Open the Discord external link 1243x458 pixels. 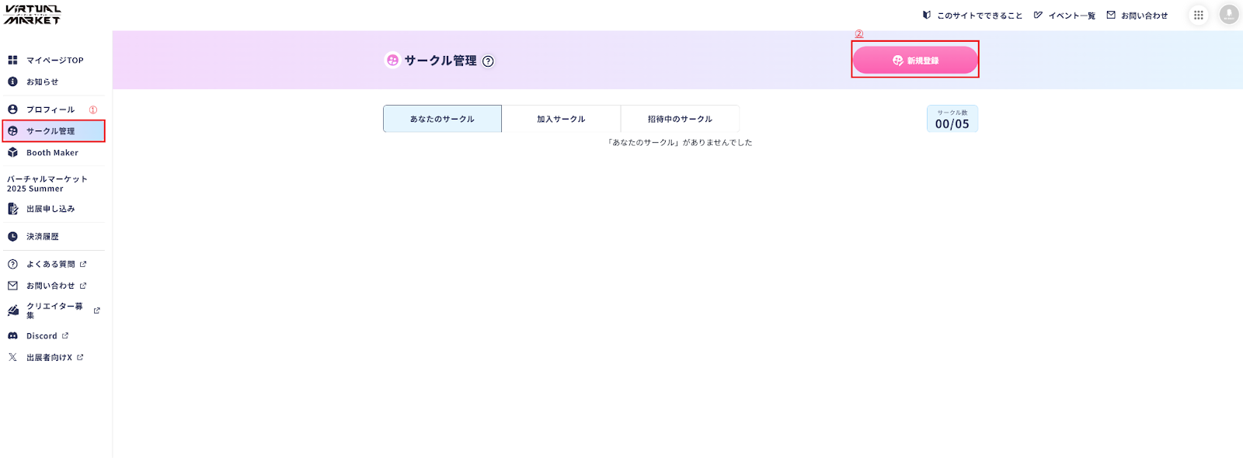tap(42, 336)
